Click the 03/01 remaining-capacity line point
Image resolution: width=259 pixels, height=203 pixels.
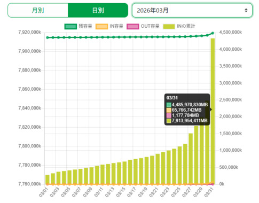tap(48, 37)
